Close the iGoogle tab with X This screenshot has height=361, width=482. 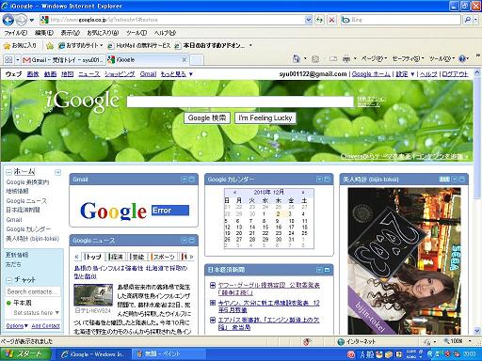point(185,59)
